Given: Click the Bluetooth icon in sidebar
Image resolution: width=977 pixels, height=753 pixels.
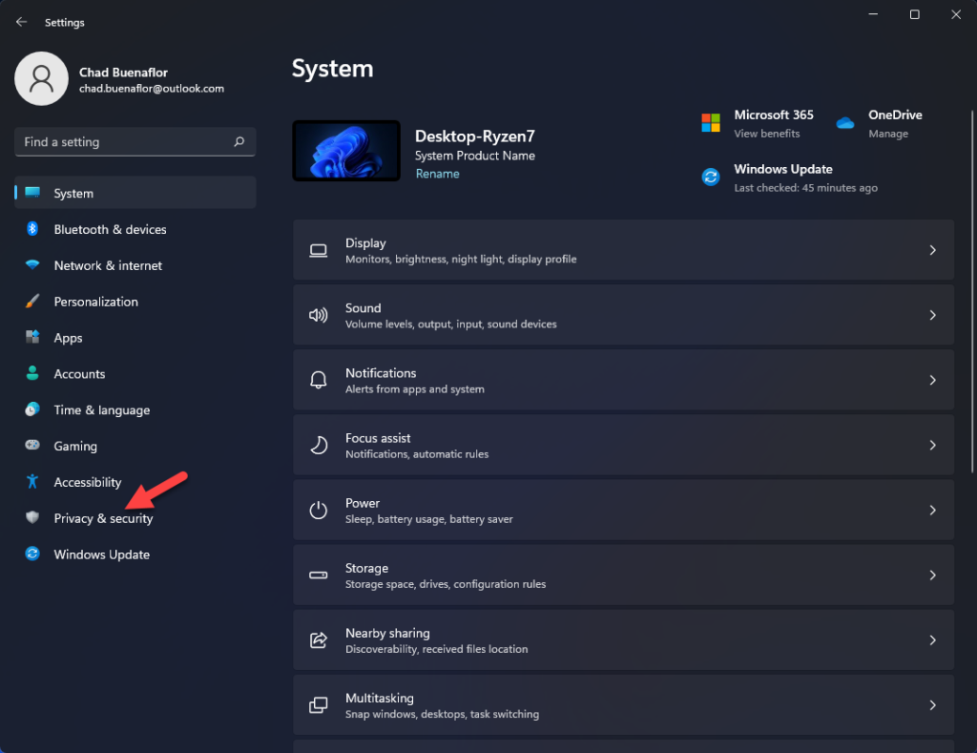Looking at the screenshot, I should 32,229.
